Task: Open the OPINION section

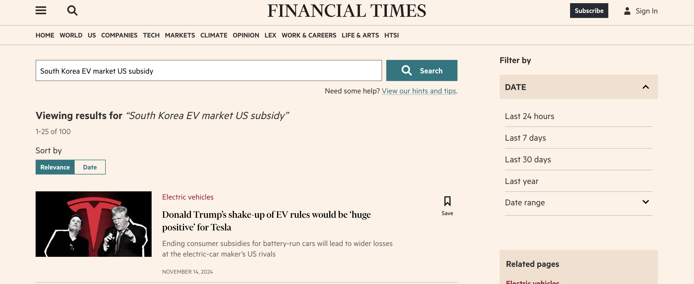Action: point(245,35)
